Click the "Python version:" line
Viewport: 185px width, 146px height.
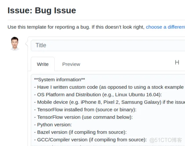coord(53,125)
